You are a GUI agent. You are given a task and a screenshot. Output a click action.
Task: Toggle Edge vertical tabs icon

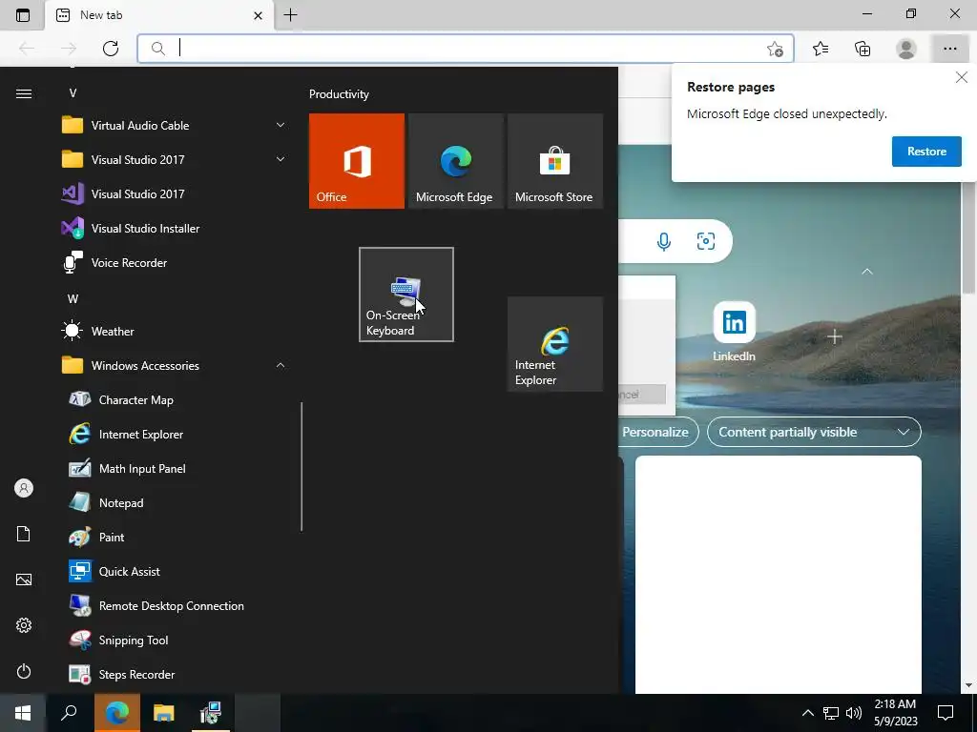(23, 15)
